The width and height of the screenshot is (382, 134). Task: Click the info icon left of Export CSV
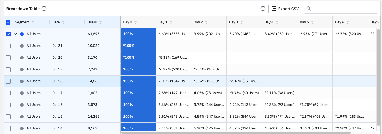pyautogui.click(x=263, y=9)
